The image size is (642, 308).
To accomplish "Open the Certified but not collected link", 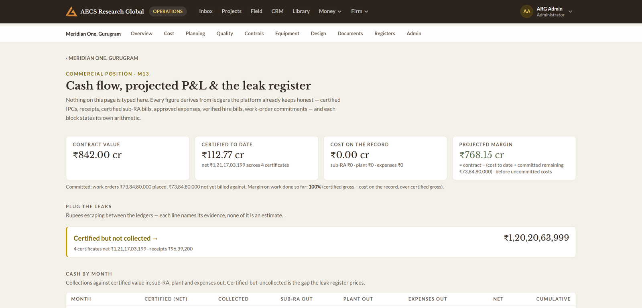I will click(116, 238).
